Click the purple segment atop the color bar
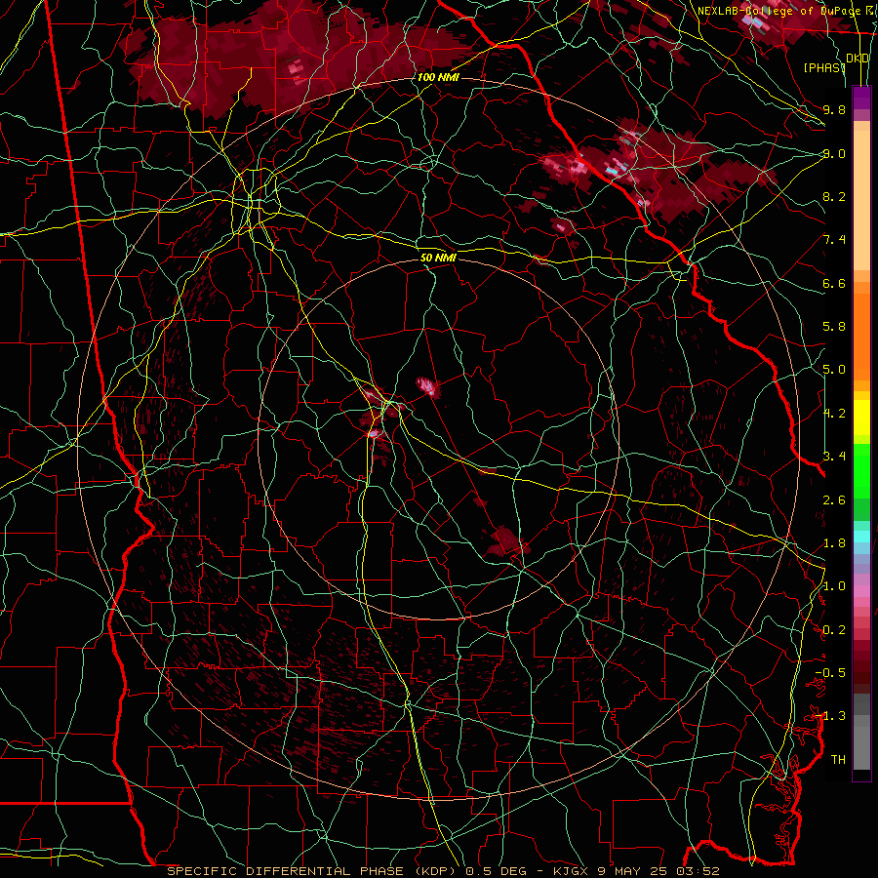878x878 pixels. (861, 98)
